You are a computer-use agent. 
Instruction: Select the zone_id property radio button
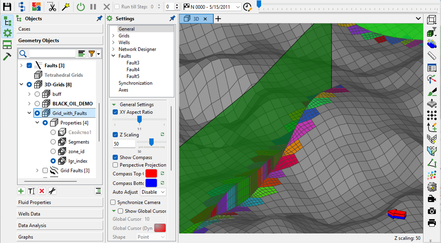[53, 151]
